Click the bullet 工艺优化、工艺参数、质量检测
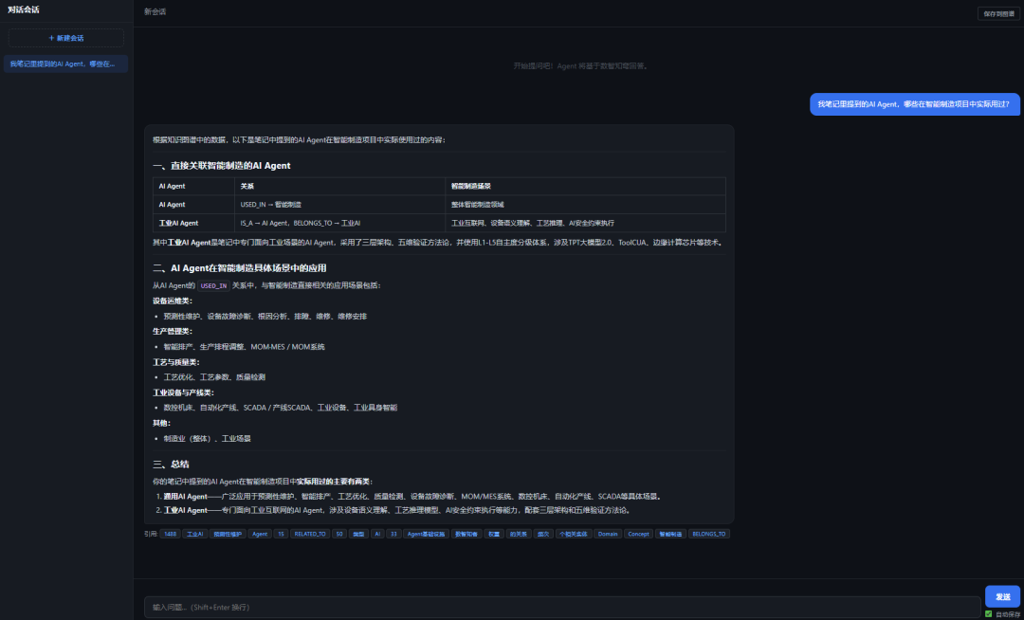 (214, 377)
